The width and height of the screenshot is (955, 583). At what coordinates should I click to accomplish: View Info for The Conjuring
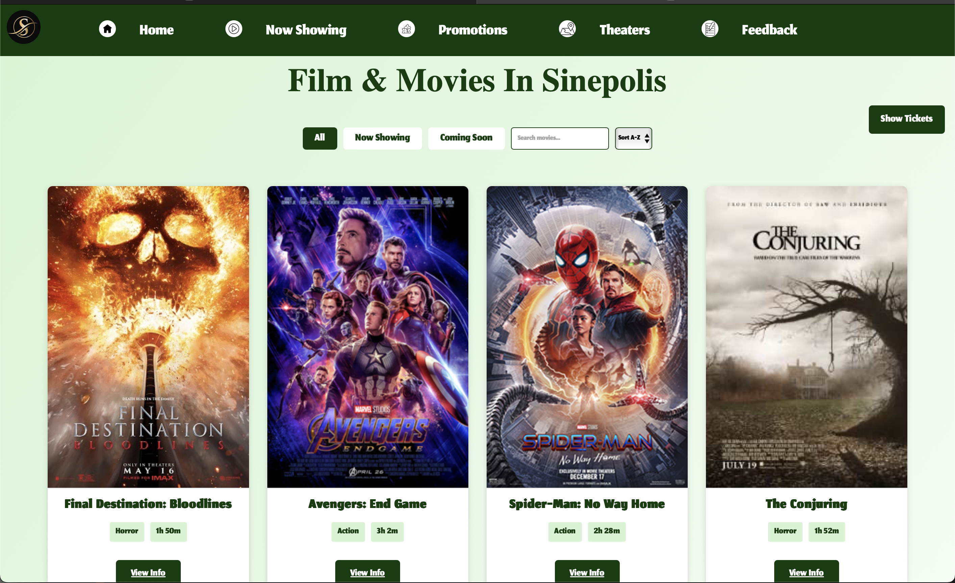[806, 572]
